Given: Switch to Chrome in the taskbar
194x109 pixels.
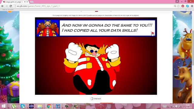Looking at the screenshot, I should pos(49,106).
